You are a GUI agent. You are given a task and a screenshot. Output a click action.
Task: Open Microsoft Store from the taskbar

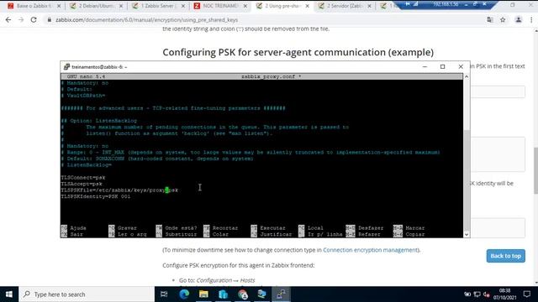[223, 294]
